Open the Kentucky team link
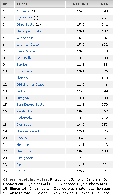The width and height of the screenshot is (114, 194). point(24,111)
